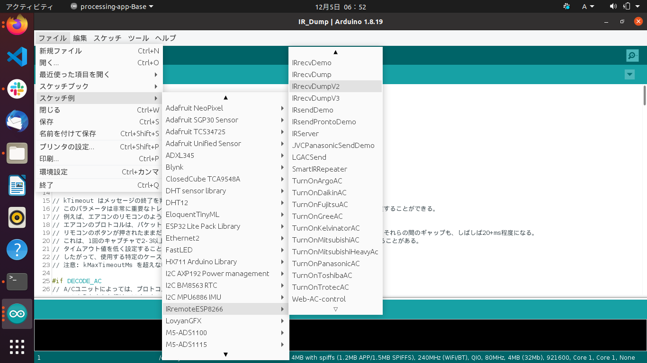The height and width of the screenshot is (363, 647).
Task: Expand IRremoteESP8266 examples submenu
Action: tap(225, 309)
